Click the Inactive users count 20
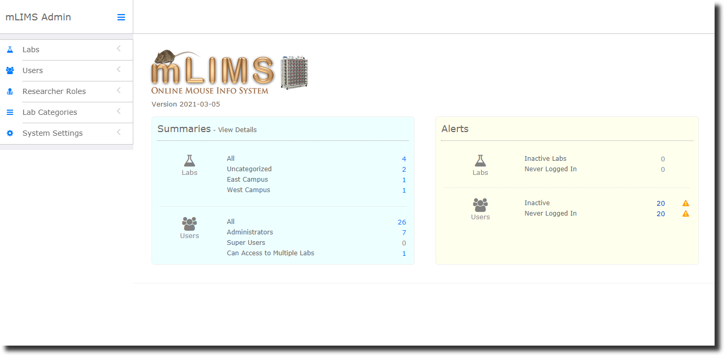Image resolution: width=724 pixels, height=355 pixels. pos(661,203)
